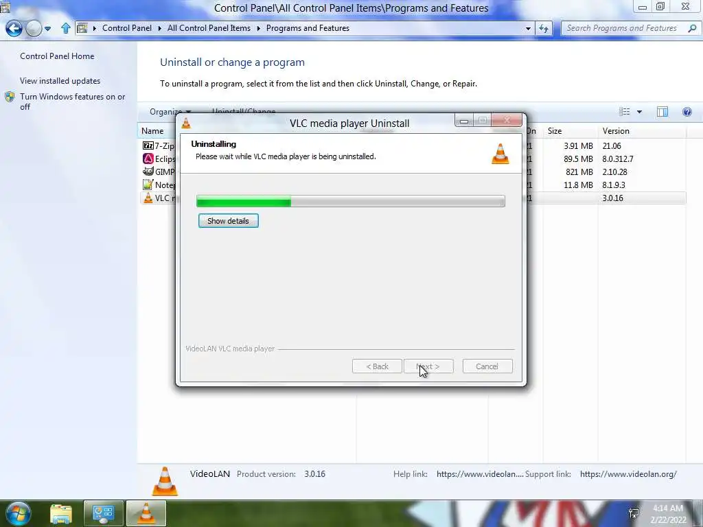Click the Windows features shield icon
This screenshot has height=527, width=703.
(x=10, y=97)
